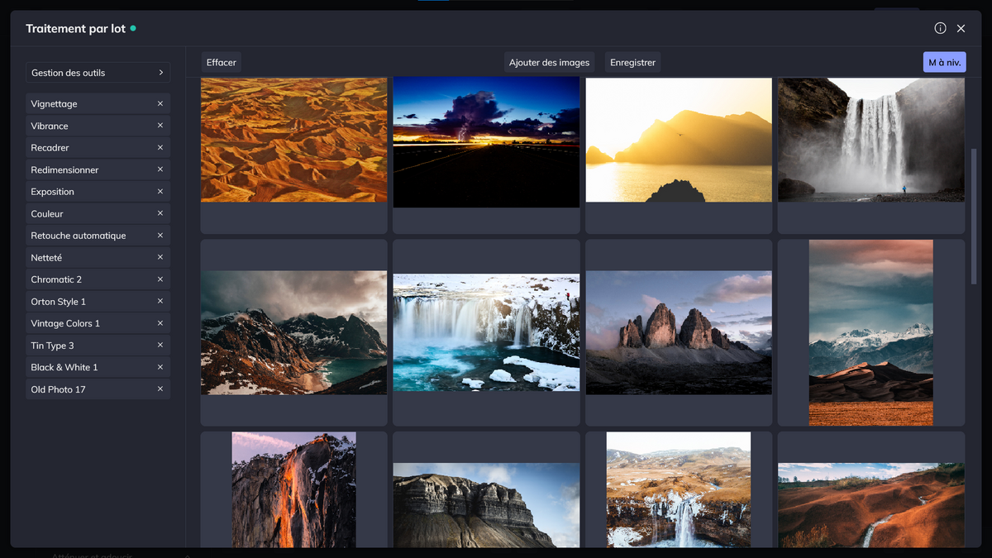Remove Couleur via its X icon
Image resolution: width=992 pixels, height=558 pixels.
pyautogui.click(x=160, y=213)
